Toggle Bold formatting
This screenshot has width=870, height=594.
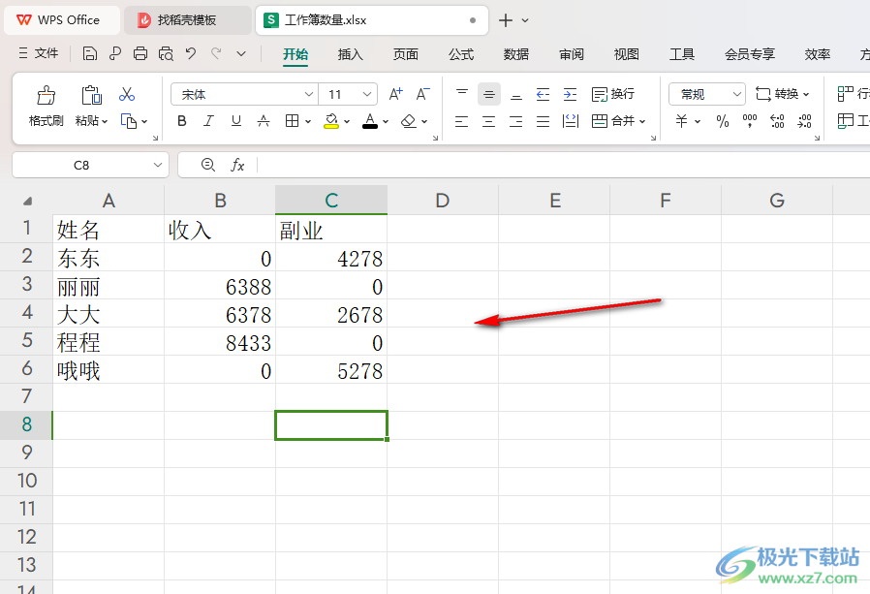click(182, 121)
